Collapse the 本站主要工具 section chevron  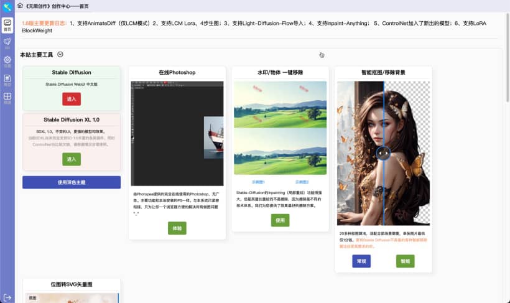(60, 54)
